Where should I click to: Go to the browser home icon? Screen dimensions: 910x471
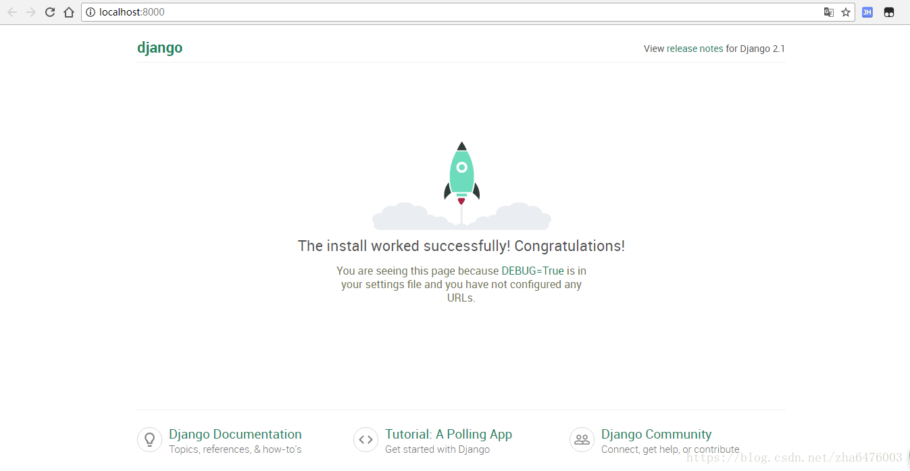pyautogui.click(x=69, y=12)
